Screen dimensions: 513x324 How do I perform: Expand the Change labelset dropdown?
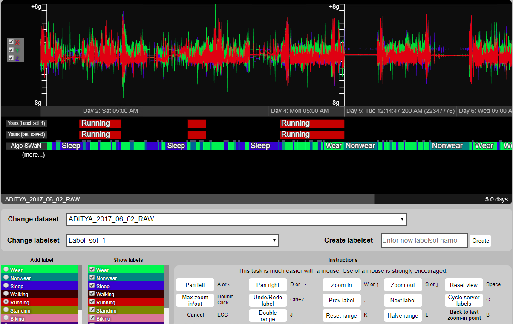tap(173, 240)
